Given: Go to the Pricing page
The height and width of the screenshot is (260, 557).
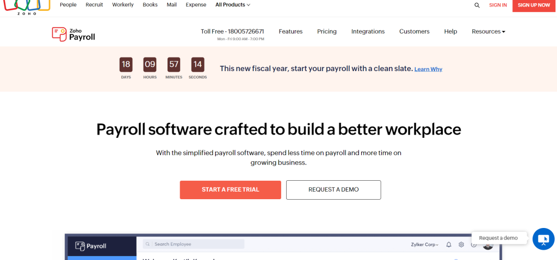Looking at the screenshot, I should click(327, 31).
